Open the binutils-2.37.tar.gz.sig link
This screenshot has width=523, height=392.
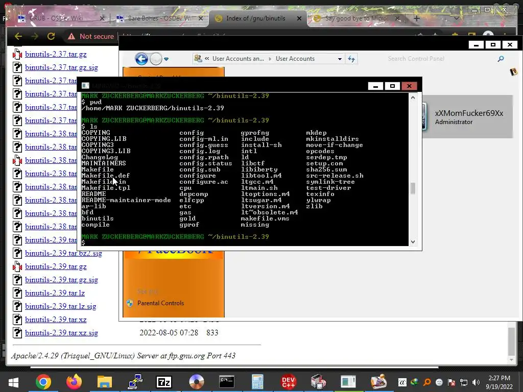[61, 67]
